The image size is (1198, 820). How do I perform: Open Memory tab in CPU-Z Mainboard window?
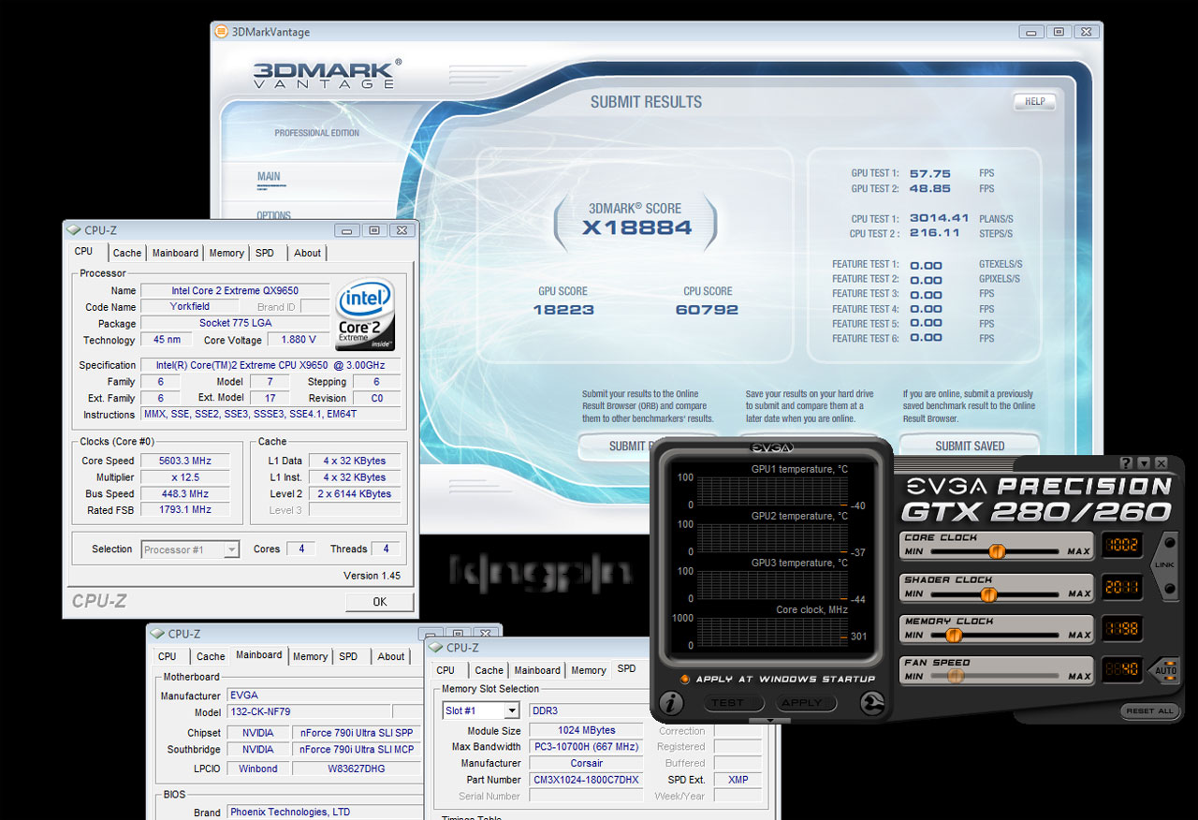pyautogui.click(x=310, y=656)
